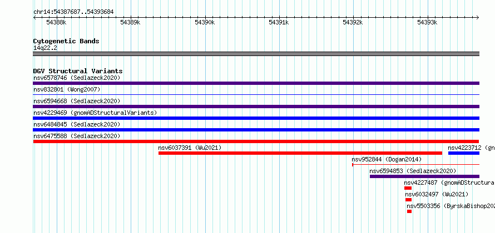Click the nsv4229469 (gnomADStructuralVariants) label
495x233 pixels.
tap(95, 113)
